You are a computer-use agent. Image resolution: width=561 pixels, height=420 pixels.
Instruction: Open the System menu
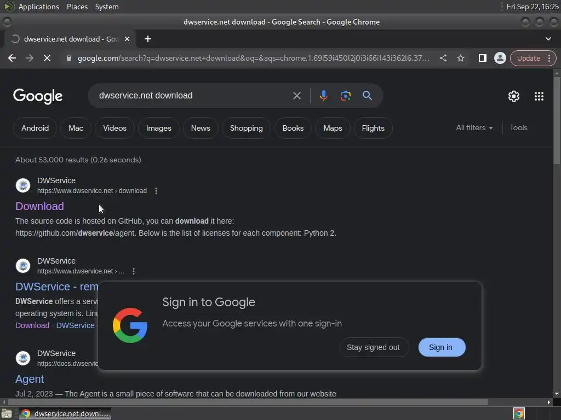[x=107, y=7]
